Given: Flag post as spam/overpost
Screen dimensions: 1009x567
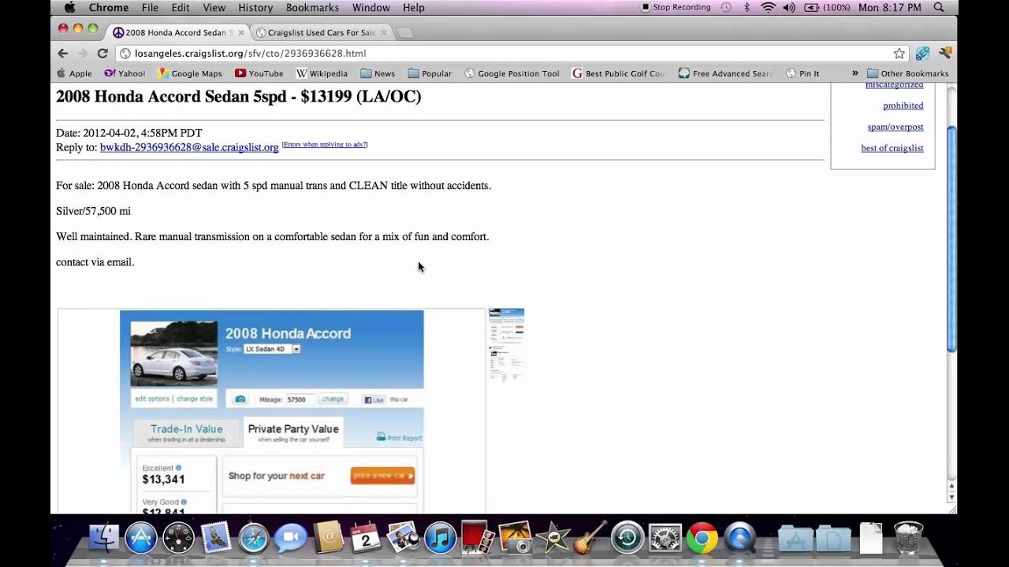Looking at the screenshot, I should [x=895, y=127].
